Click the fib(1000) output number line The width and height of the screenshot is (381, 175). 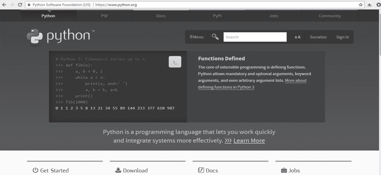[115, 108]
